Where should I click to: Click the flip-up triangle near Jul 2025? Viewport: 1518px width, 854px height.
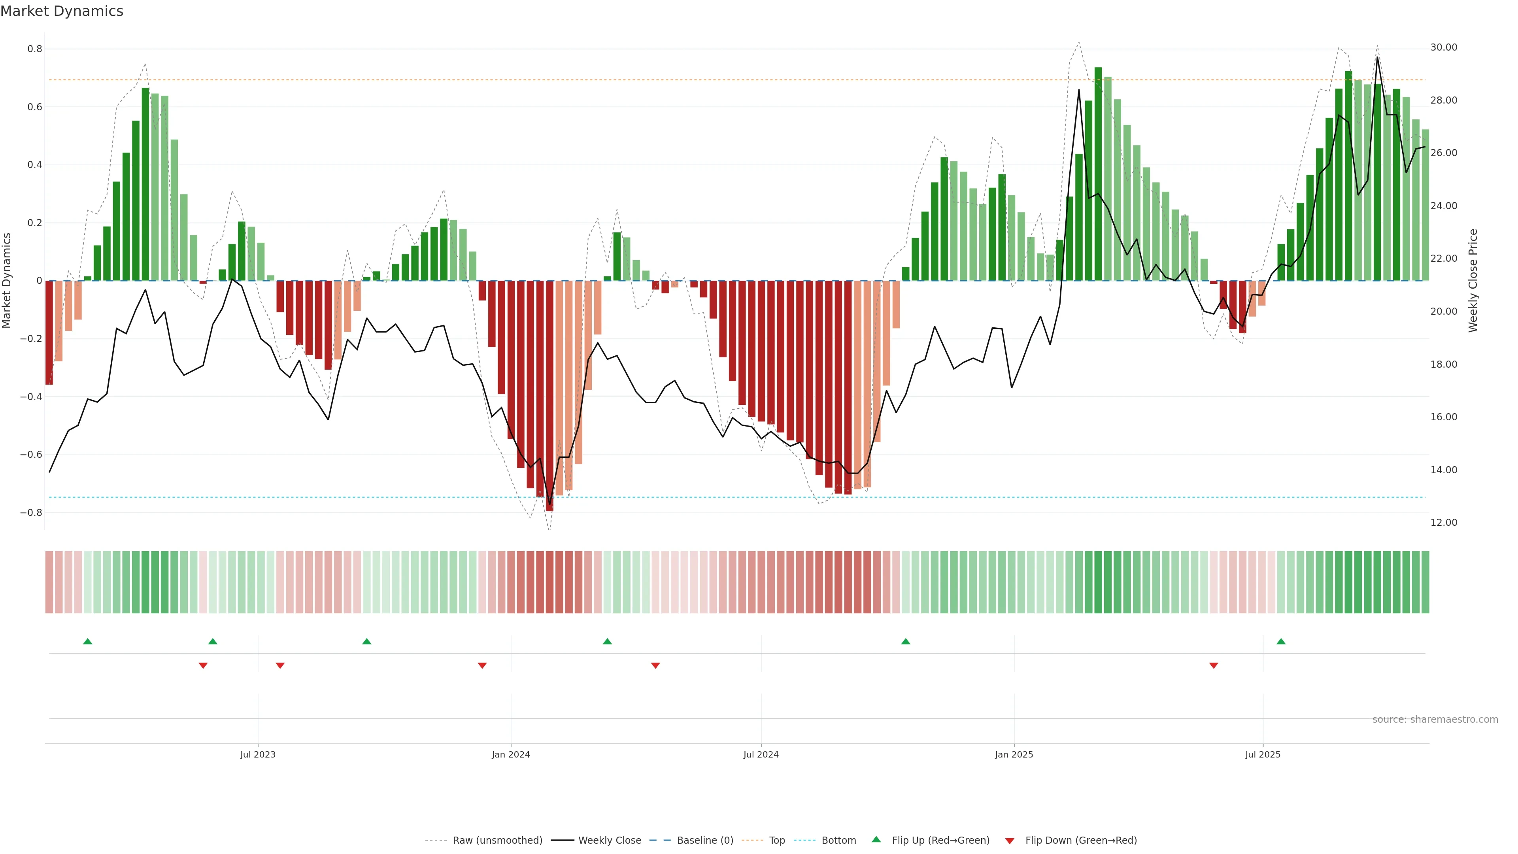(x=1280, y=641)
